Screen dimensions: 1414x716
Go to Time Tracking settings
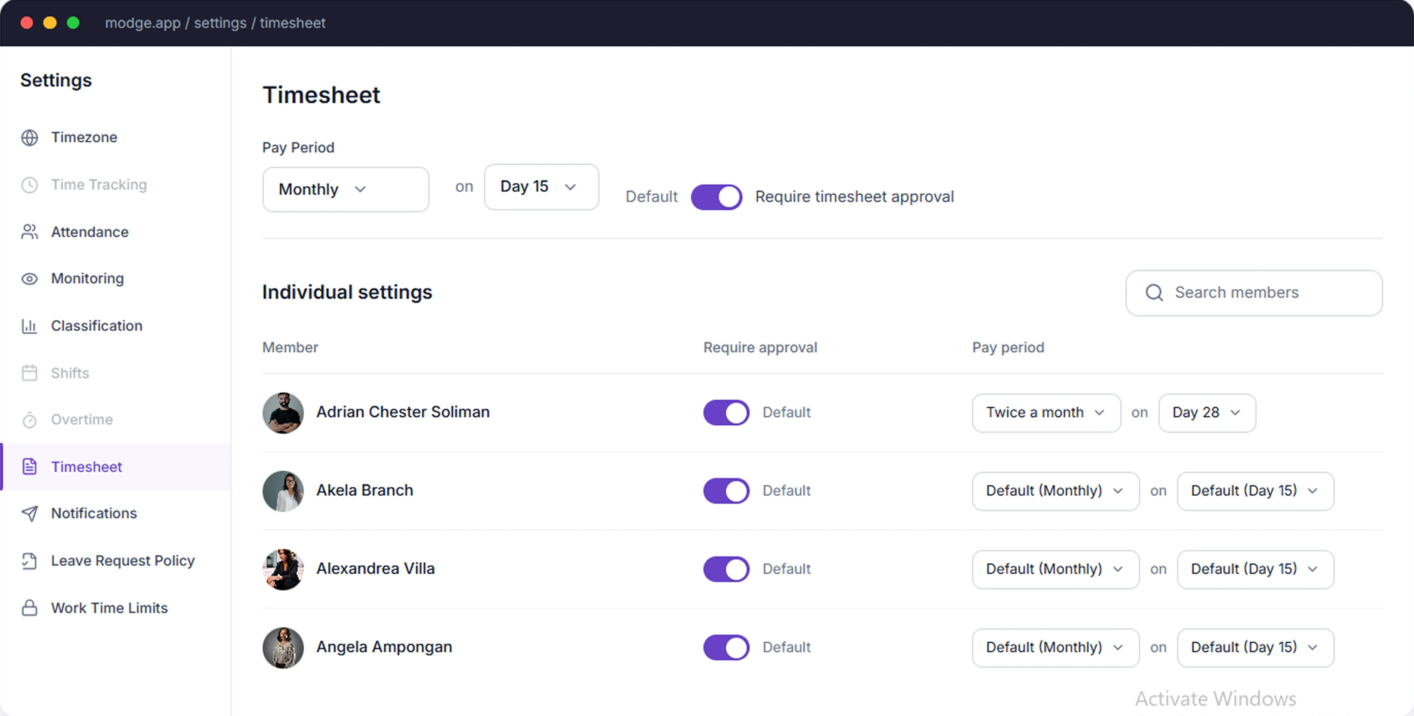pos(115,184)
